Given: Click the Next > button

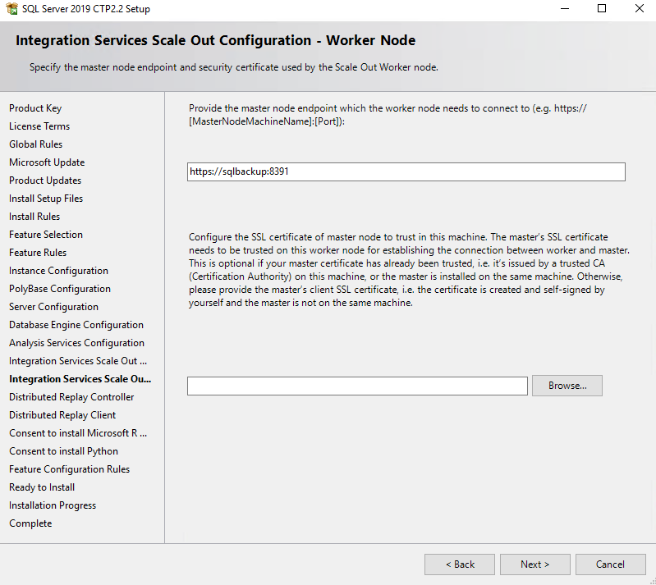Looking at the screenshot, I should [x=534, y=564].
